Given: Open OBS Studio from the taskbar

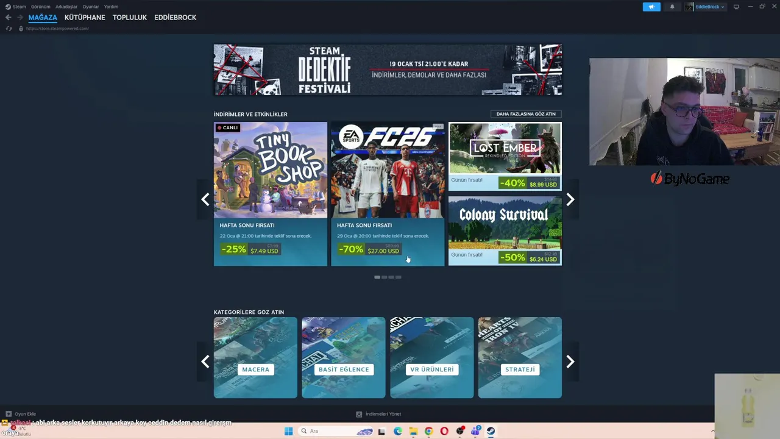Looking at the screenshot, I should click(460, 431).
